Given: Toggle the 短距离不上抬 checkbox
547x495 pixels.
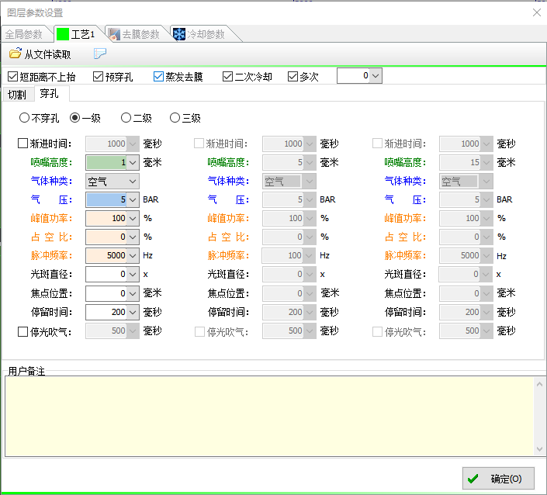Looking at the screenshot, I should click(13, 76).
